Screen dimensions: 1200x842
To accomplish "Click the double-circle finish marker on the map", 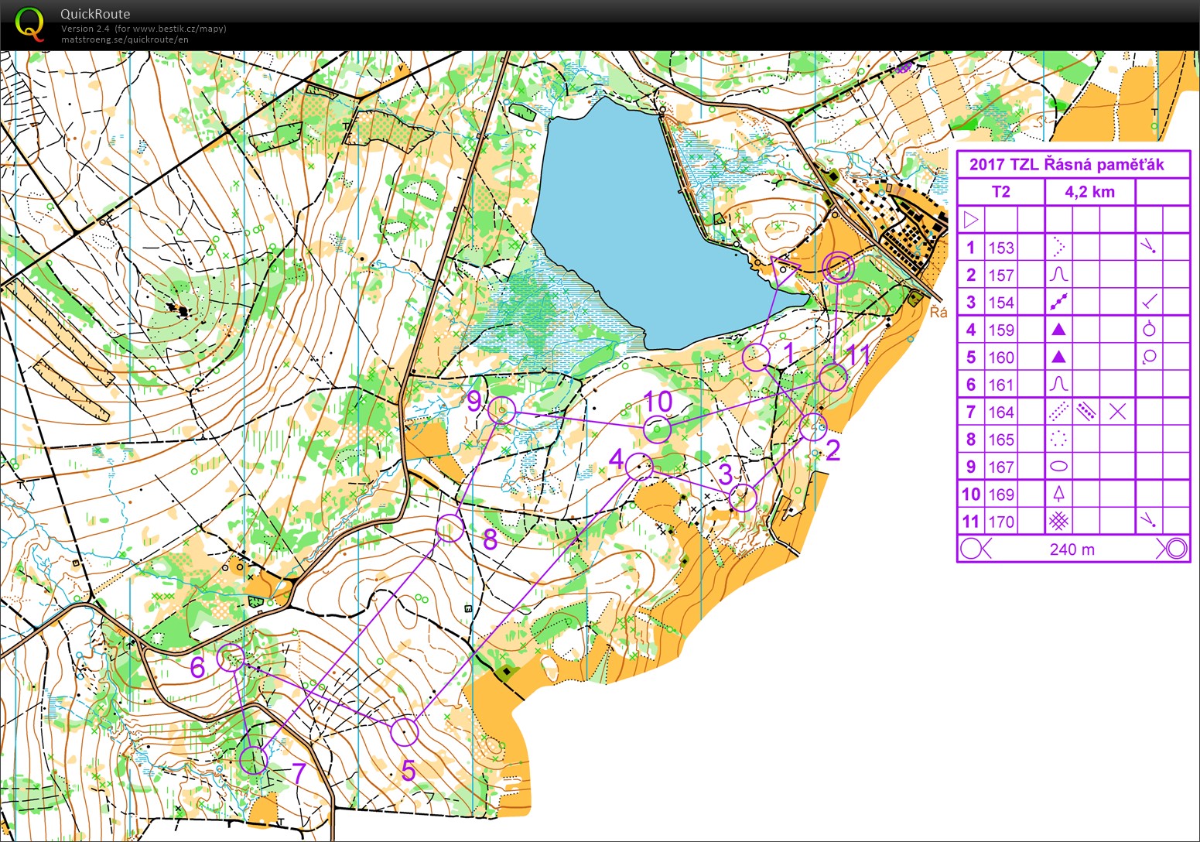I will click(x=838, y=268).
